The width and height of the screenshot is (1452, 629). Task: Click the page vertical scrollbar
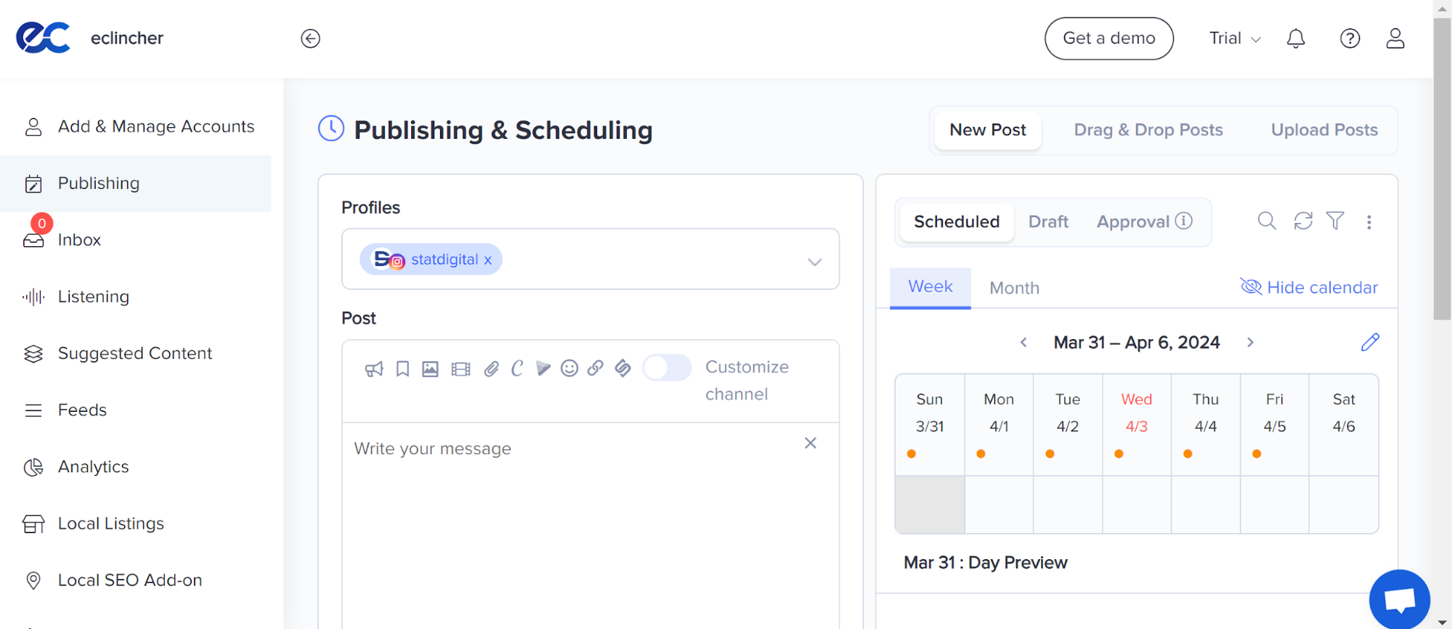(1443, 169)
